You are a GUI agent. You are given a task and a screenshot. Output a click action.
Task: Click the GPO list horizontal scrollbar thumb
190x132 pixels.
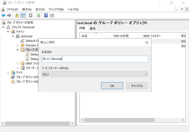(119, 120)
